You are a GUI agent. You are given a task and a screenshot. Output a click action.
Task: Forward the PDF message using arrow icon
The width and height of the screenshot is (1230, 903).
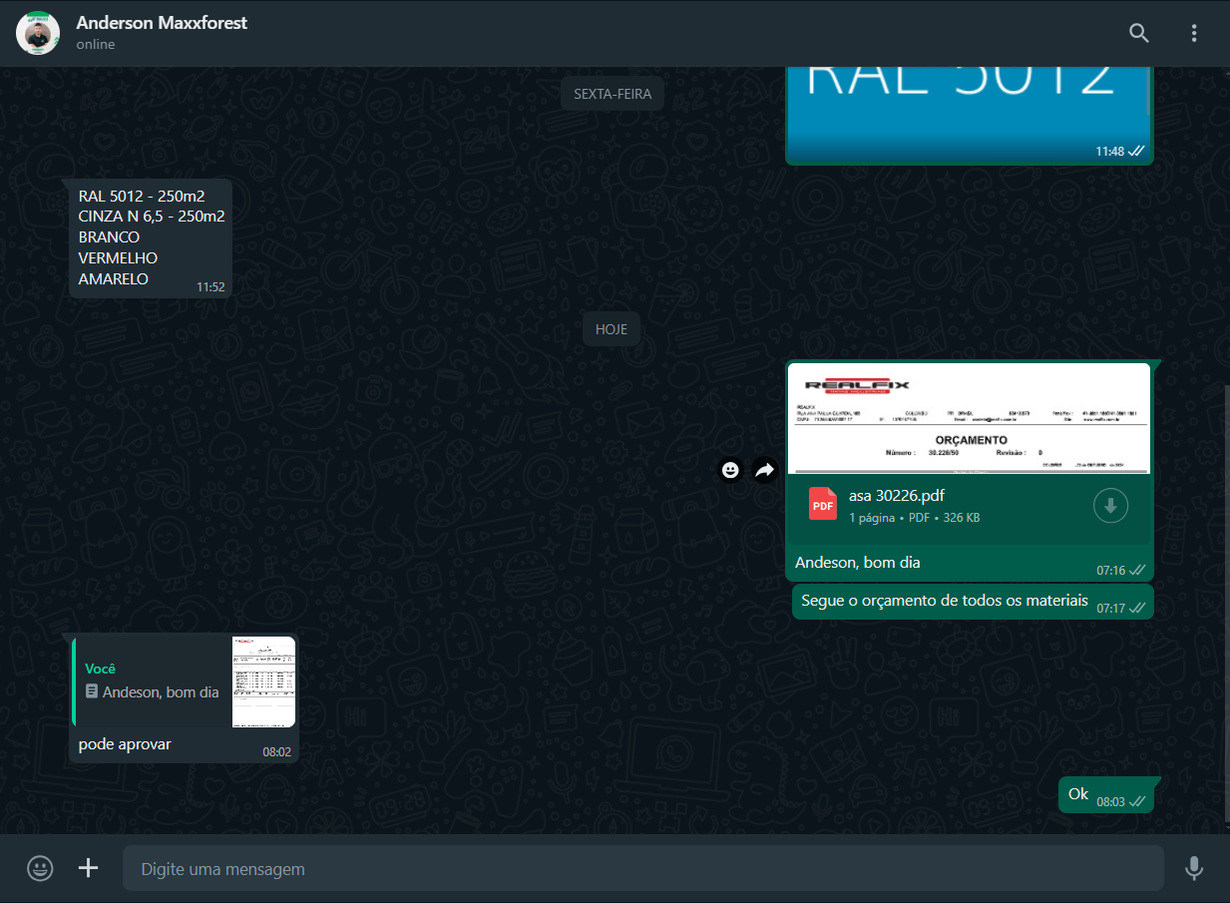765,470
